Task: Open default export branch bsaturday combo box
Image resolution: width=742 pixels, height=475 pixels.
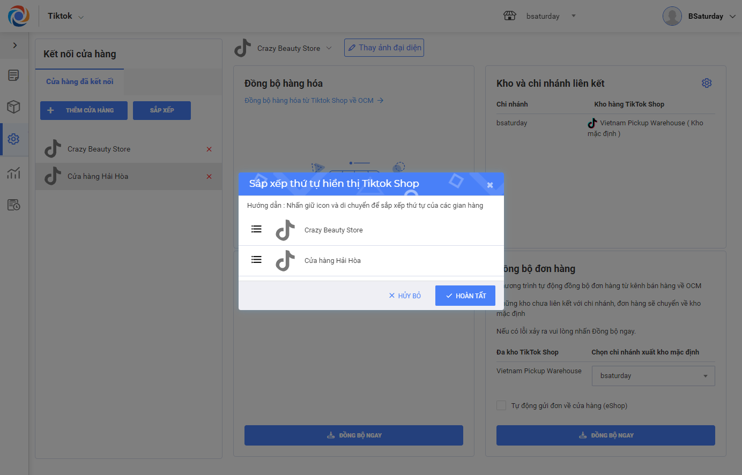Action: click(x=653, y=376)
